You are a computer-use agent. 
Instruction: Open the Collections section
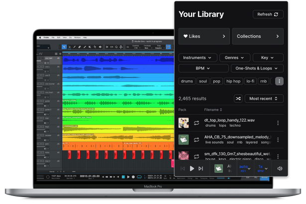(257, 36)
